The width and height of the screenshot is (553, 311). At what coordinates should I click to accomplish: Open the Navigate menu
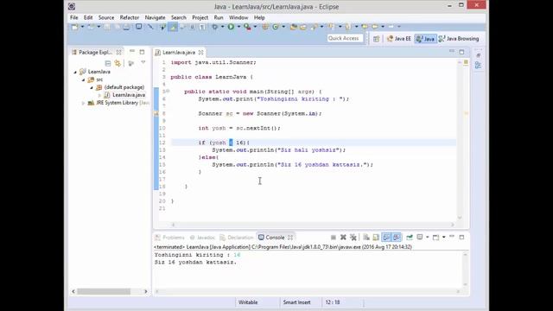pos(155,17)
